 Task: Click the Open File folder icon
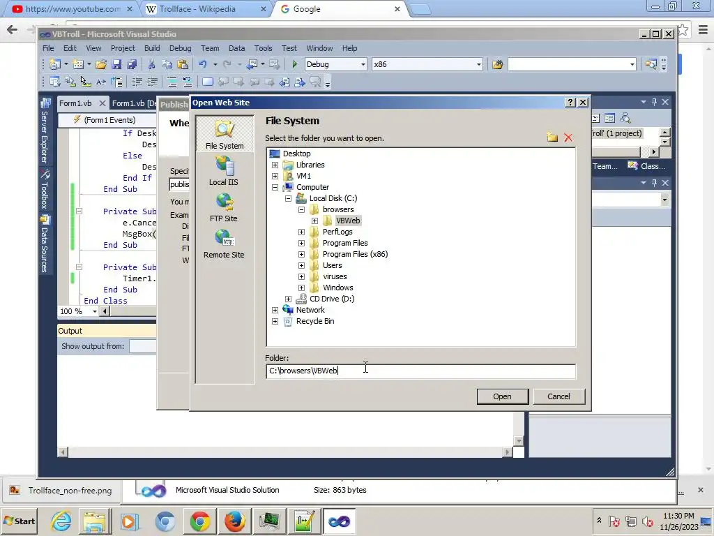[x=101, y=64]
